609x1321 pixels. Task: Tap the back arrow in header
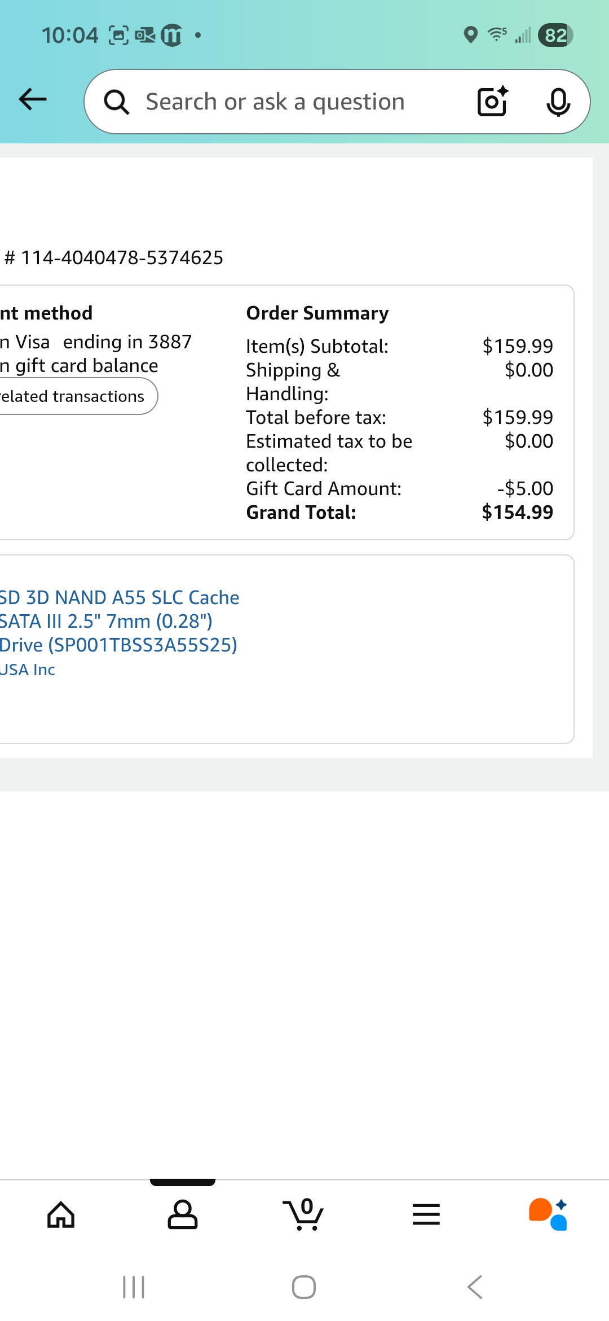[x=33, y=99]
